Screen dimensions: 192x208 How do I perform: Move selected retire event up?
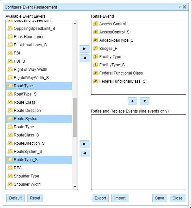[x=132, y=101]
